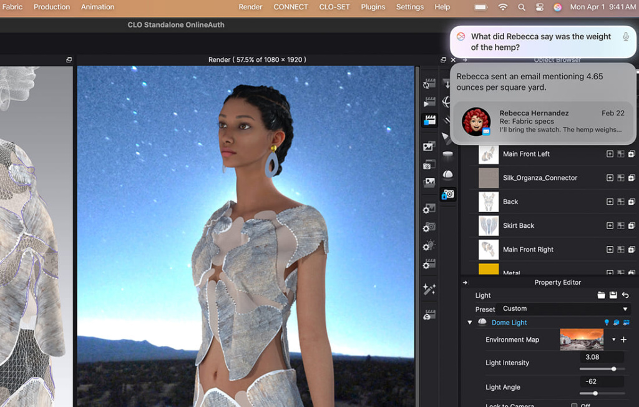Click the Environment Map thumbnail
This screenshot has height=407, width=639.
(582, 340)
